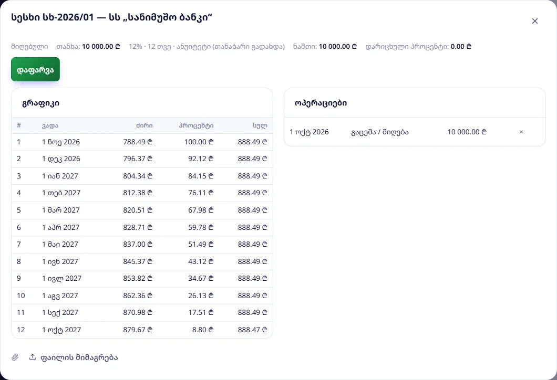Viewport: 557px width, 380px height.
Task: Click the თანხა loan amount value
Action: pyautogui.click(x=101, y=47)
